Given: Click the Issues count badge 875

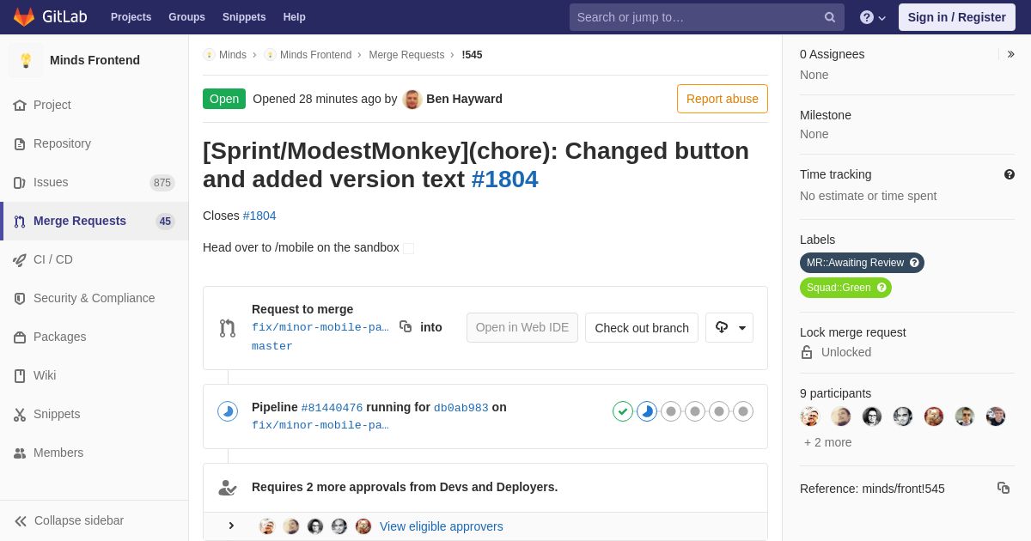Looking at the screenshot, I should pos(162,182).
